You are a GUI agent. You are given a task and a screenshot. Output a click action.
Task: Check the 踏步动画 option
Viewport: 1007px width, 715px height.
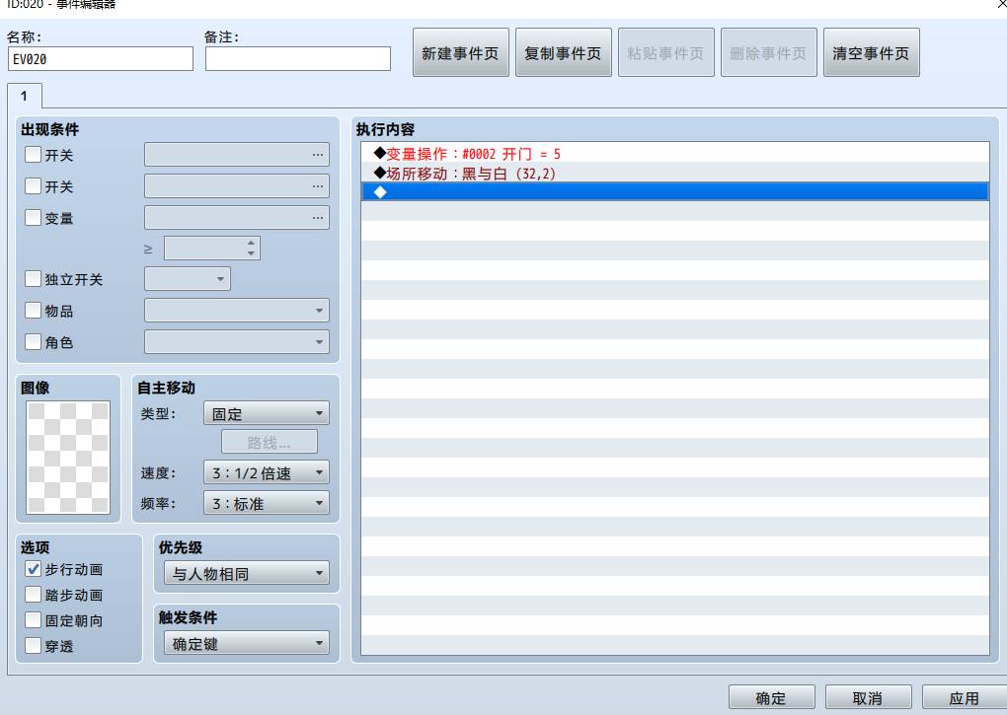click(33, 595)
